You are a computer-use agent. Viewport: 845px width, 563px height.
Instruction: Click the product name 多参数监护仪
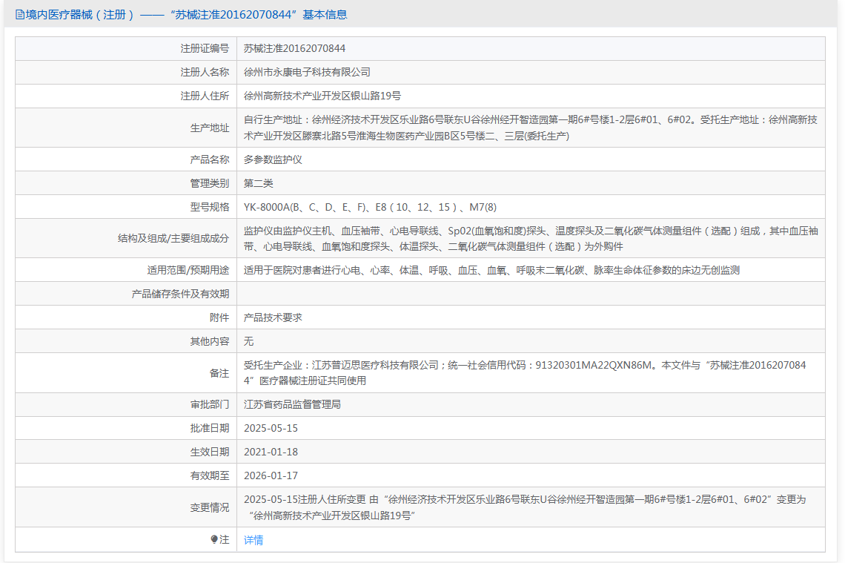[273, 159]
